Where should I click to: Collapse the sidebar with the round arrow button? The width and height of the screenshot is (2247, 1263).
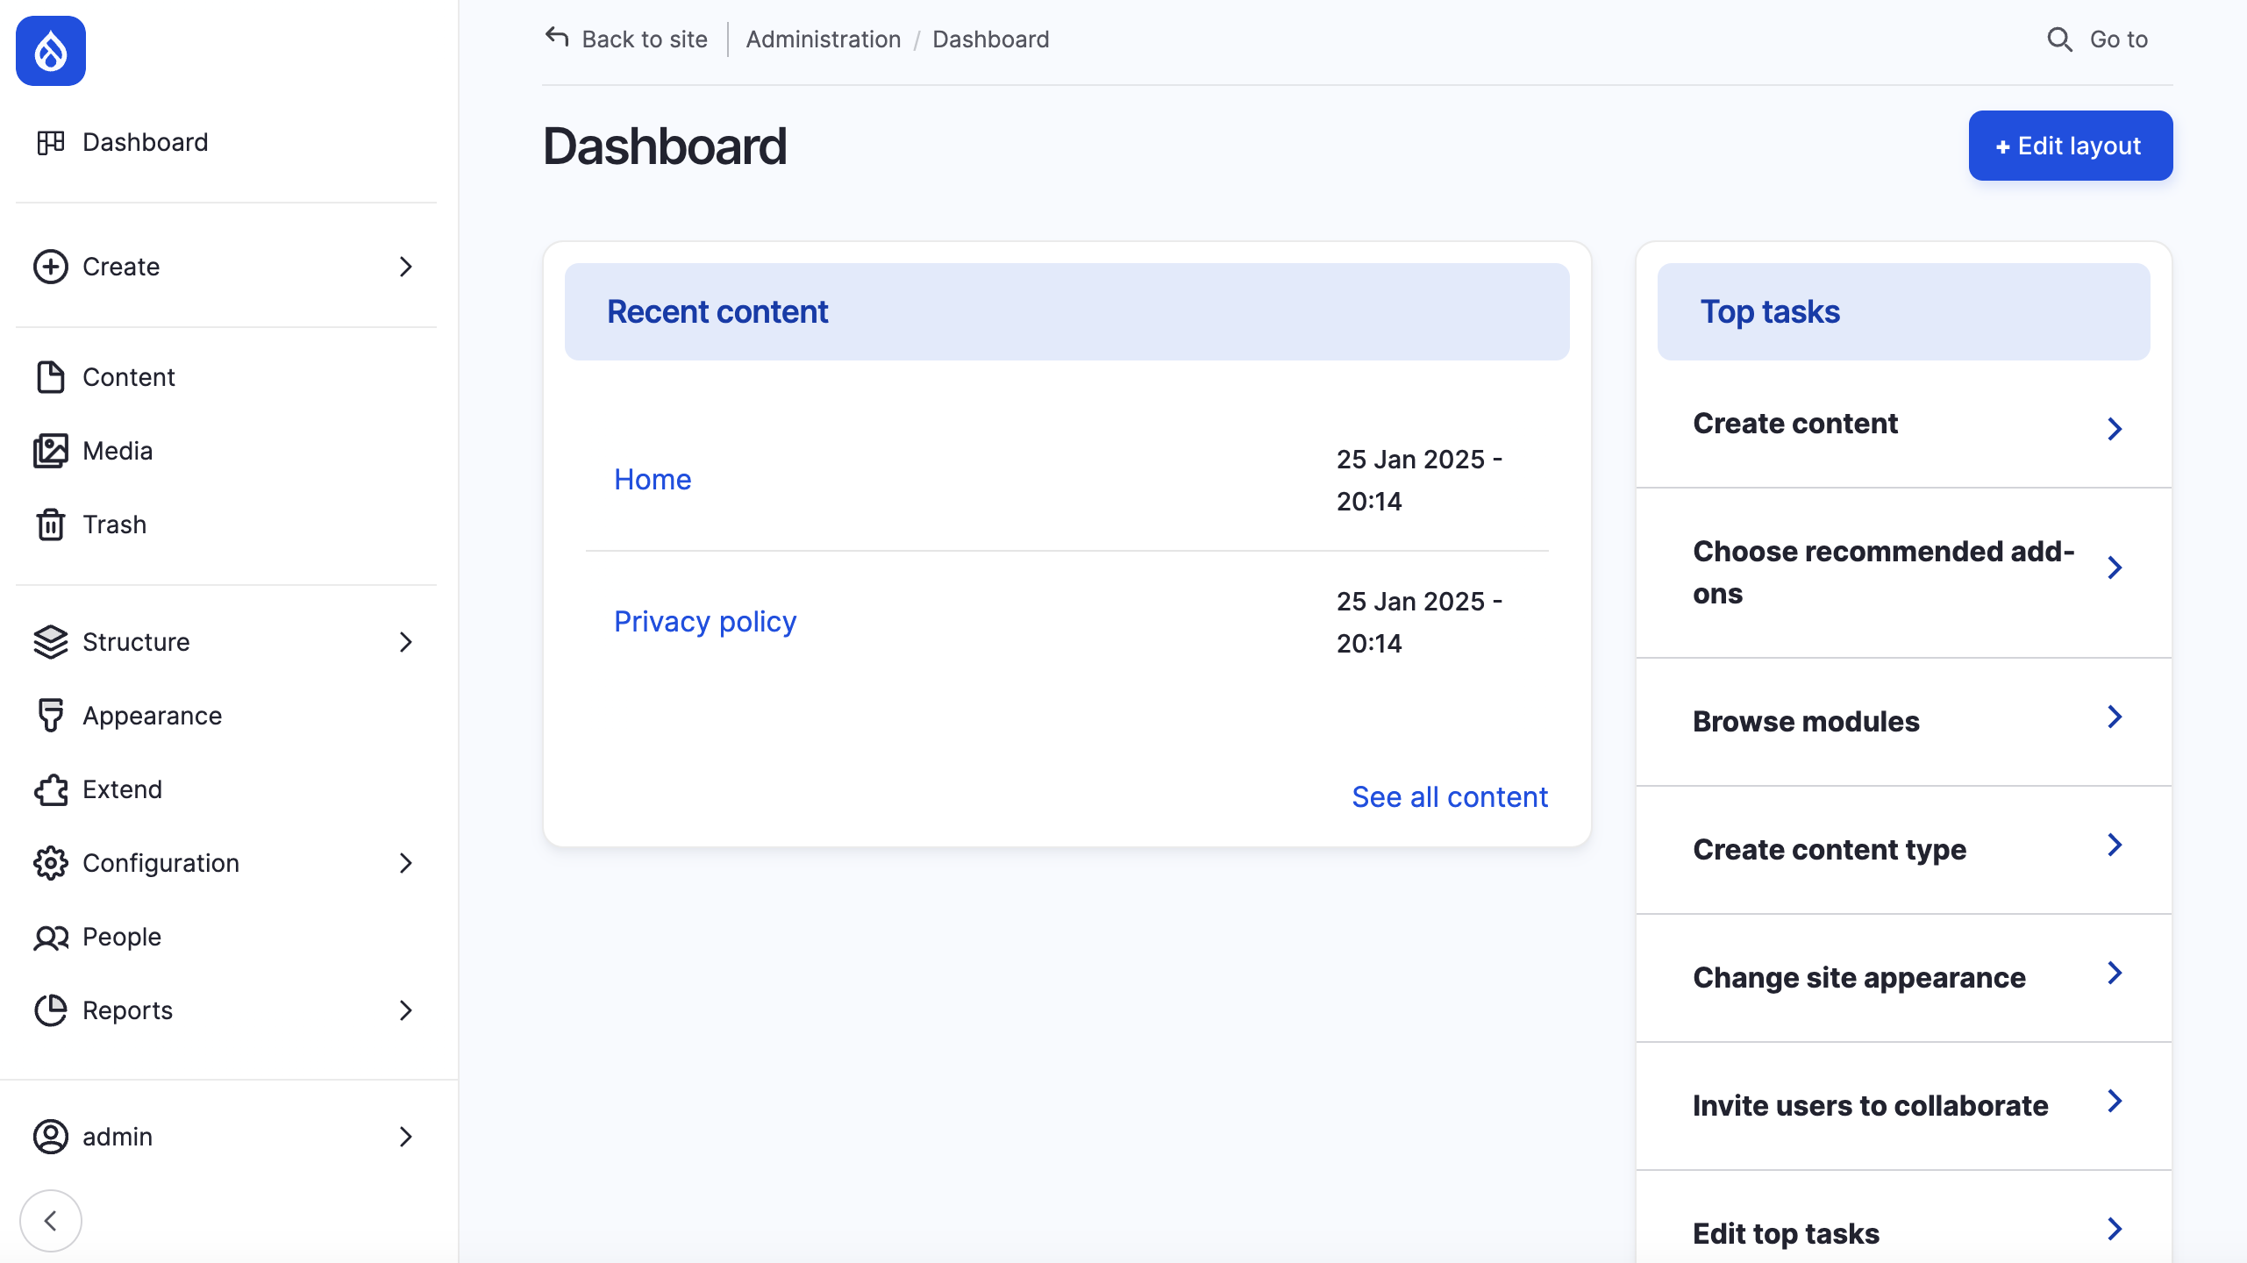[x=51, y=1221]
